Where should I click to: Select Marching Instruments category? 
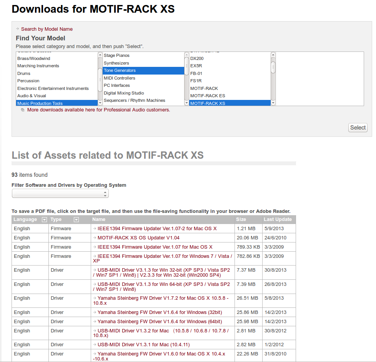coord(57,66)
